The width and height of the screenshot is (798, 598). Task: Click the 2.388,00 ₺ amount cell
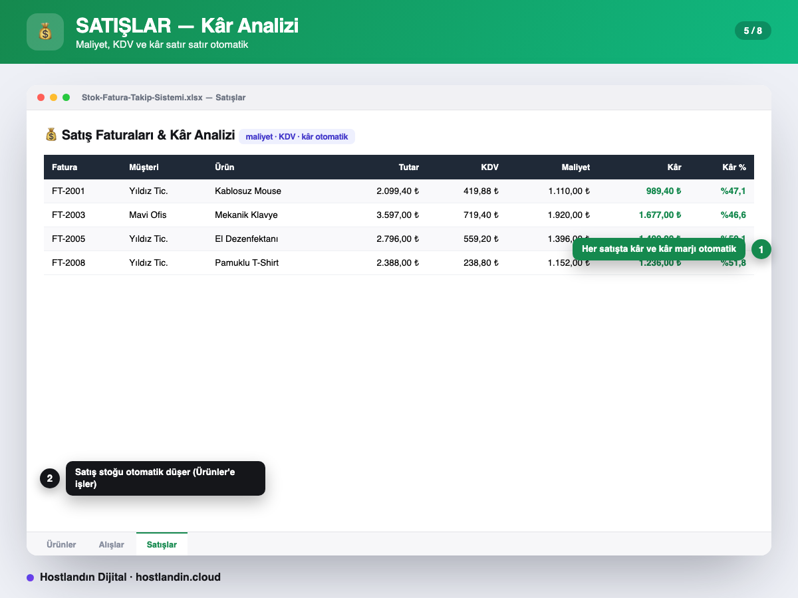398,263
